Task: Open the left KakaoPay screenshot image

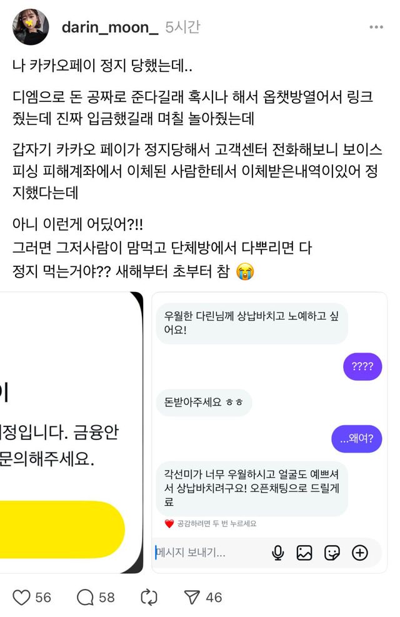Action: pyautogui.click(x=72, y=433)
